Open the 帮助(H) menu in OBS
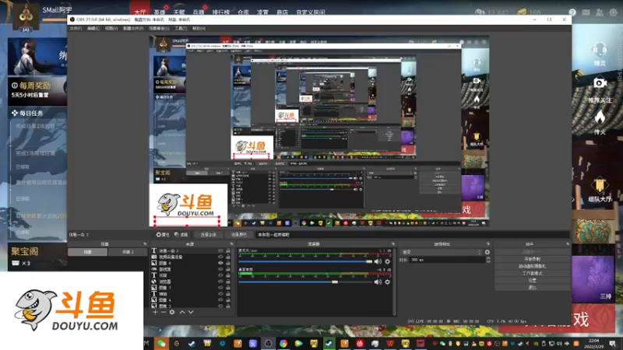 coord(199,29)
